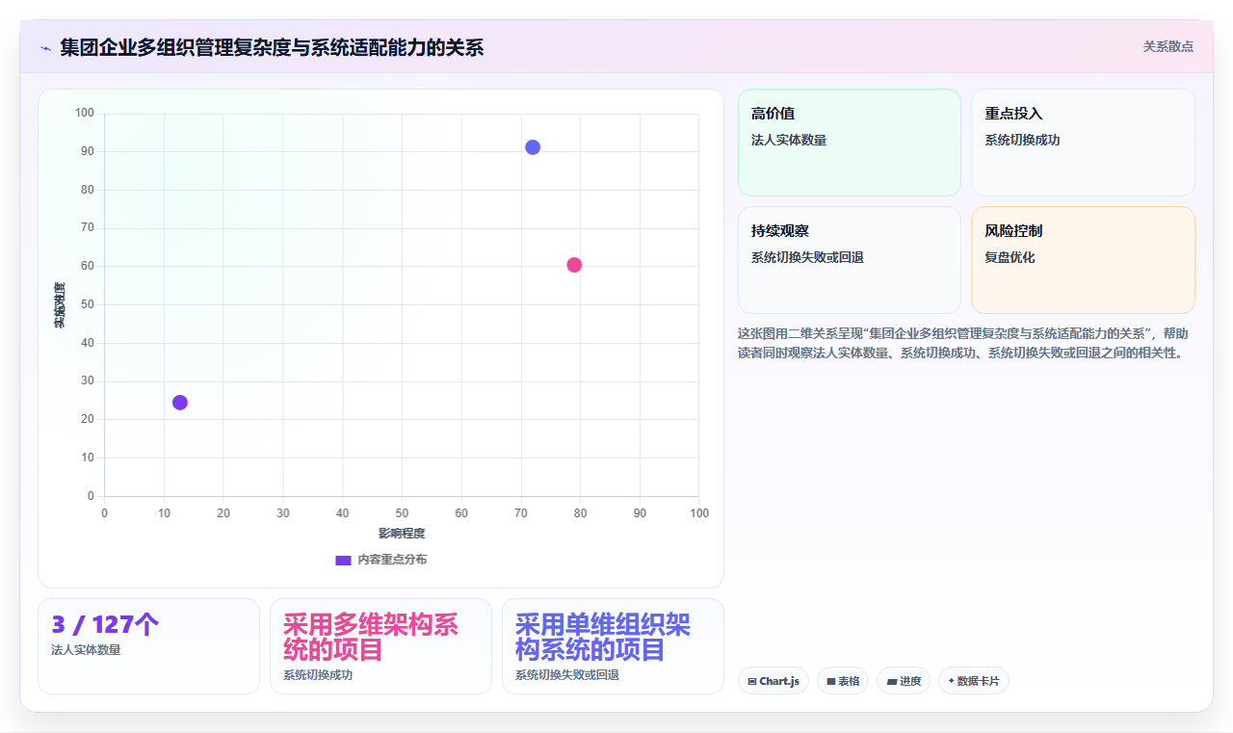
Task: Click the 影响程度 x-axis title
Action: coord(402,534)
